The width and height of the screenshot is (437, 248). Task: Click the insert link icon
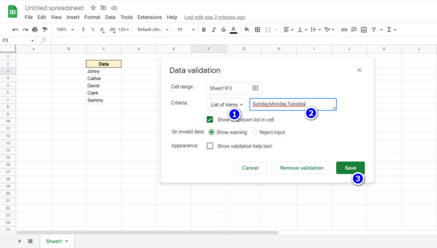pyautogui.click(x=344, y=29)
